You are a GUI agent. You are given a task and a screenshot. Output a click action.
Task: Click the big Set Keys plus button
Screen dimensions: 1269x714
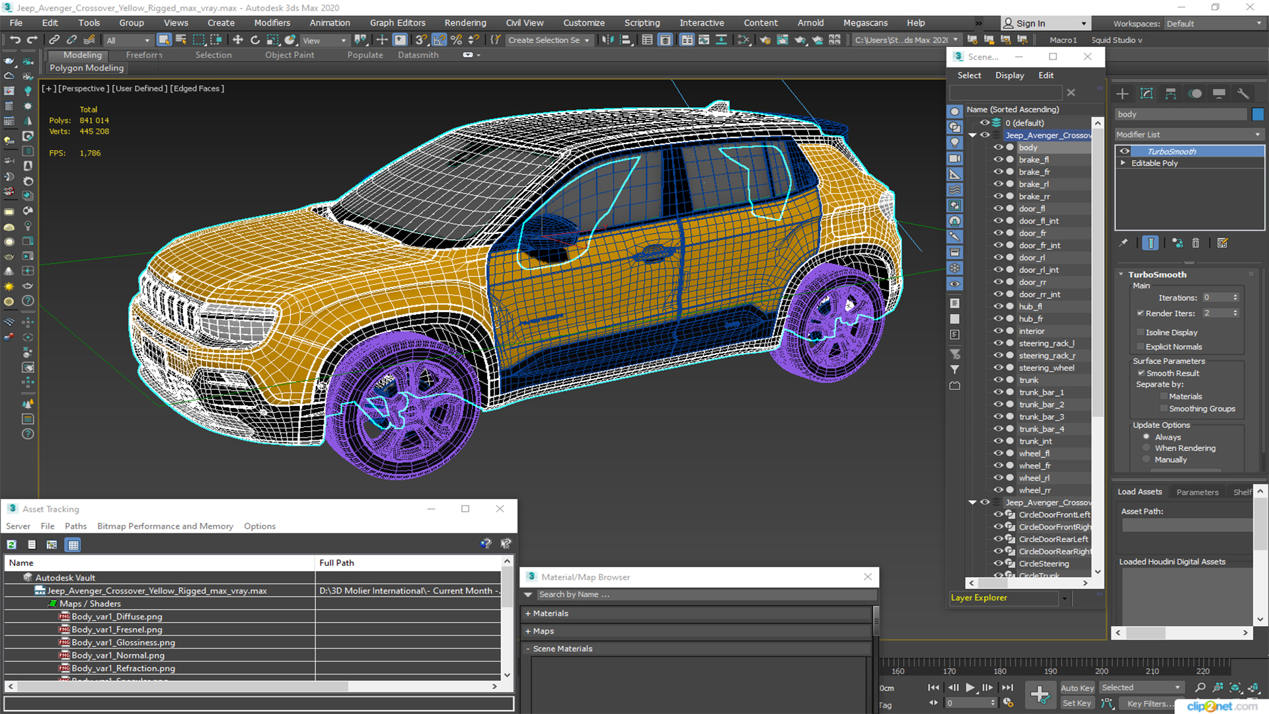(1040, 694)
